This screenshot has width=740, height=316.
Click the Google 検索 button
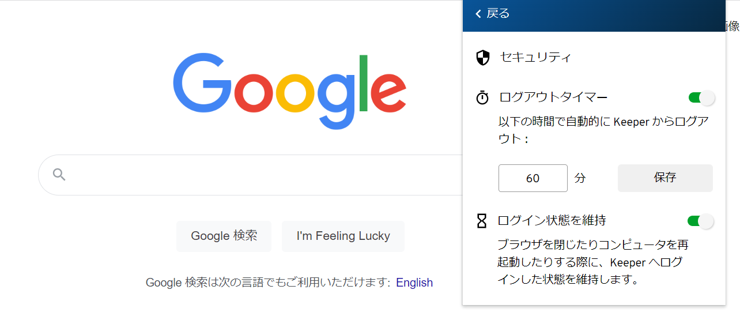point(224,236)
